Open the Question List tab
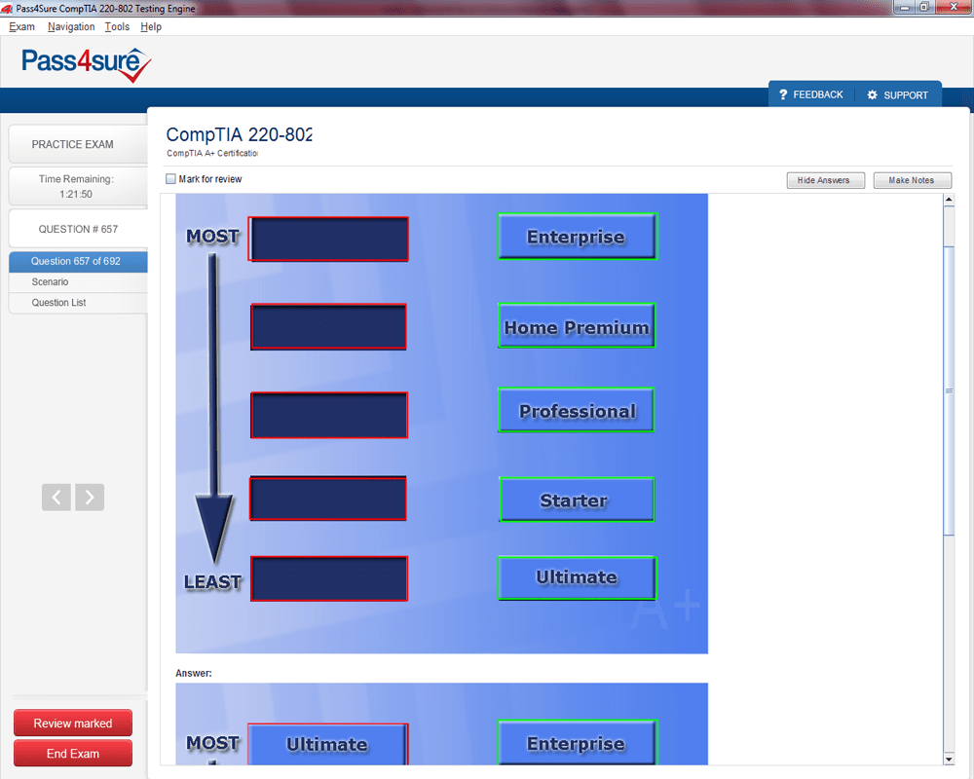Viewport: 974px width, 779px height. click(78, 303)
